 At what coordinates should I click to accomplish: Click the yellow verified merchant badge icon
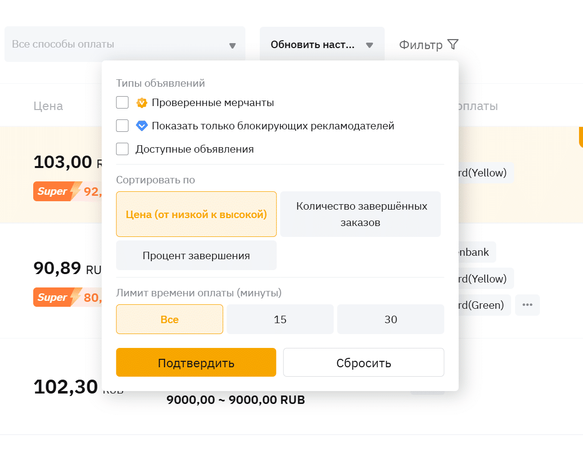[x=142, y=103]
